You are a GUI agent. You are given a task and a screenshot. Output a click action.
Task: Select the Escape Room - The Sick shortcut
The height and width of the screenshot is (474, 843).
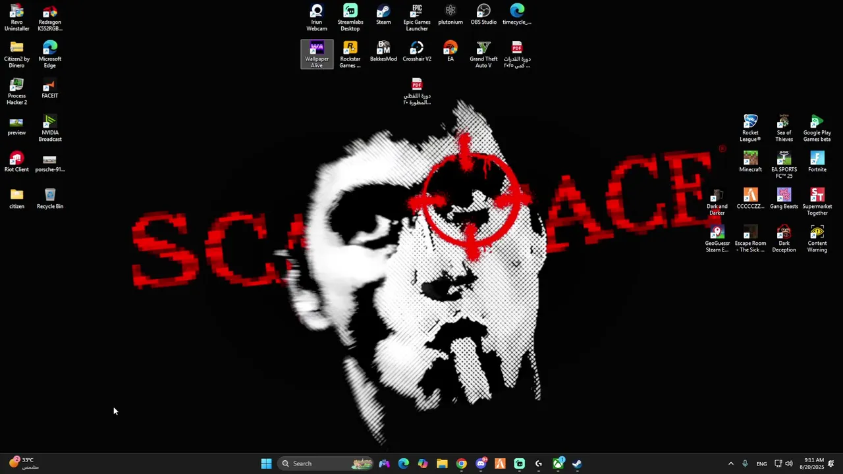[750, 239]
